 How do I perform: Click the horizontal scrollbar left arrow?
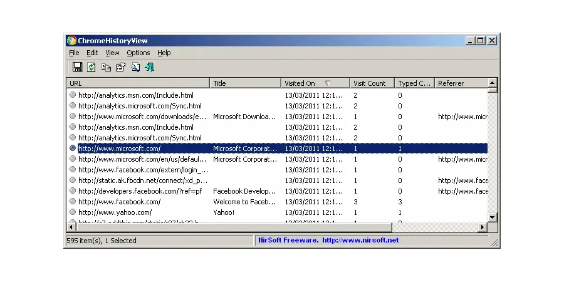pyautogui.click(x=71, y=227)
